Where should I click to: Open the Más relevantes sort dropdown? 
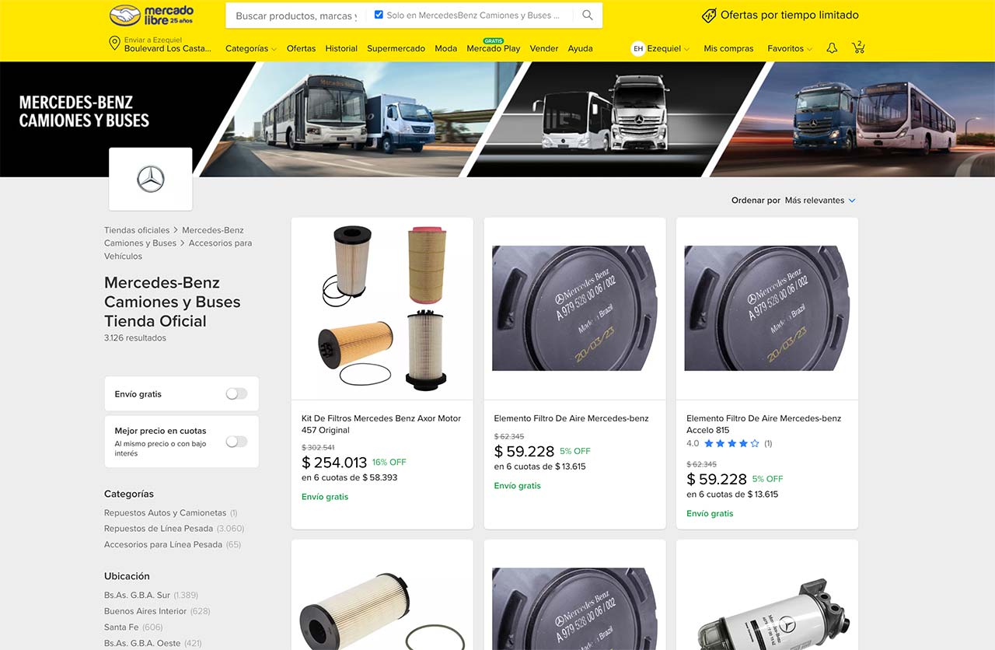tap(819, 201)
